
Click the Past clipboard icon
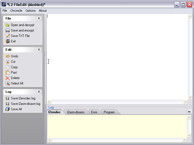coord(8,72)
